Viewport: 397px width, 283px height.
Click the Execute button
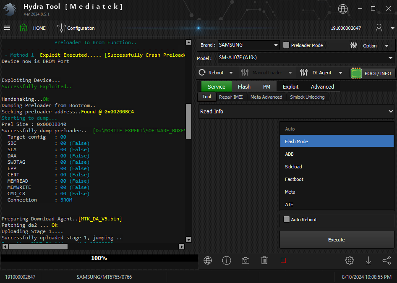pyautogui.click(x=337, y=239)
